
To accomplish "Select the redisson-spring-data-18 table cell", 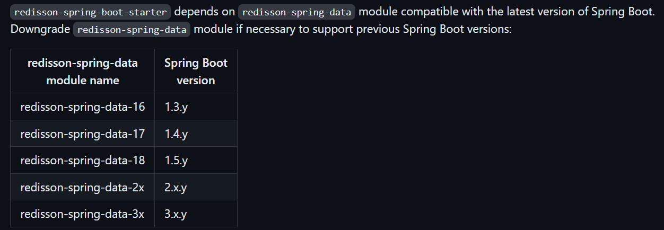I will tap(83, 160).
